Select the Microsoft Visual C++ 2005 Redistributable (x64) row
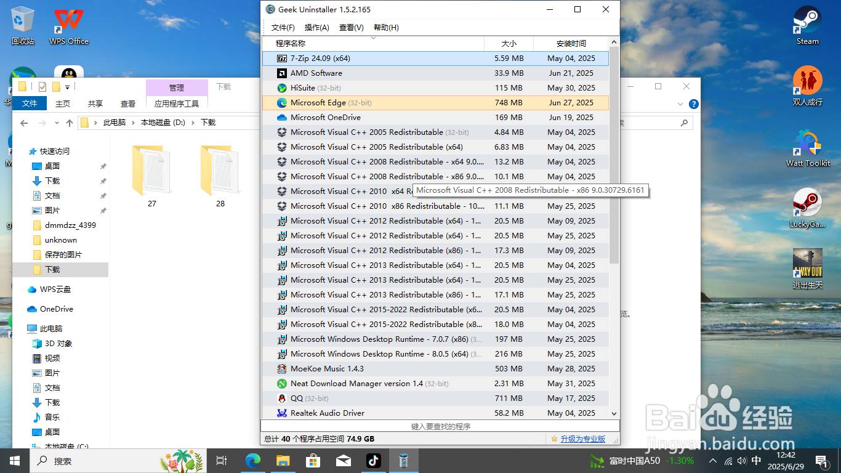Image resolution: width=841 pixels, height=473 pixels. 435,147
